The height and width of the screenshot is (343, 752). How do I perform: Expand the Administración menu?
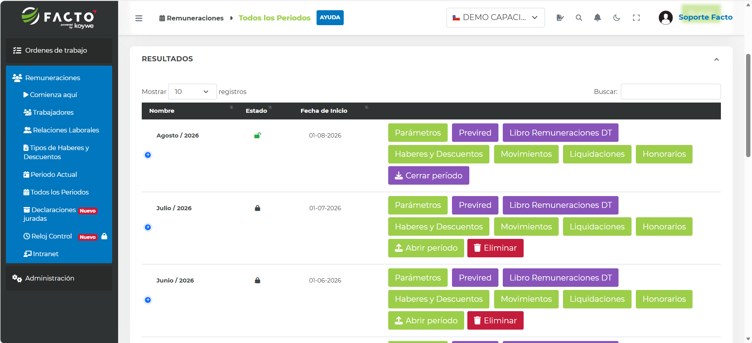point(59,278)
